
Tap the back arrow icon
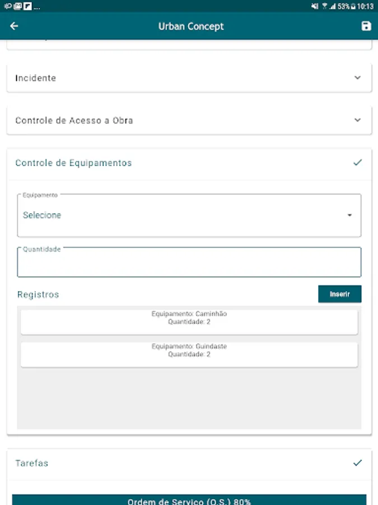pos(14,26)
